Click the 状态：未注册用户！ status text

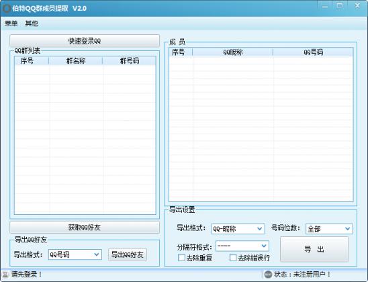302,274
